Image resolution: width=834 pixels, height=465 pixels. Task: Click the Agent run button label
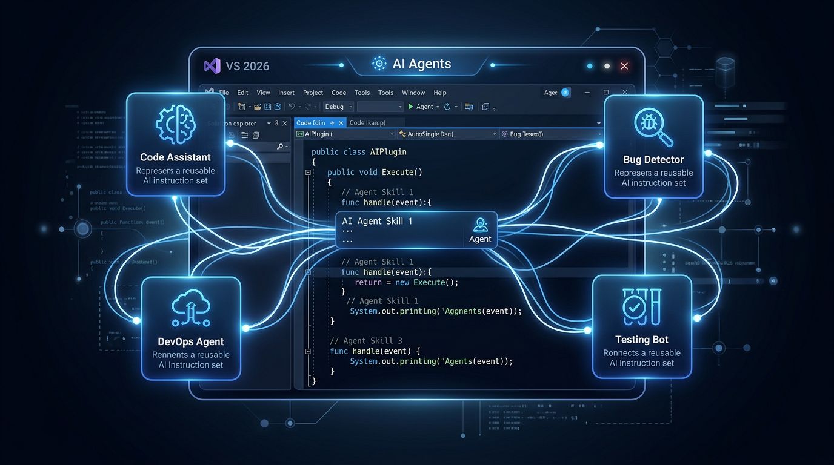(425, 107)
